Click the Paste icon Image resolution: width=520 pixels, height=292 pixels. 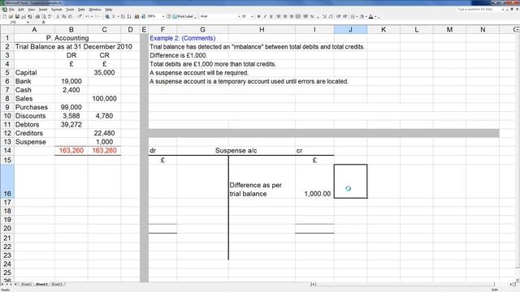tap(71, 16)
